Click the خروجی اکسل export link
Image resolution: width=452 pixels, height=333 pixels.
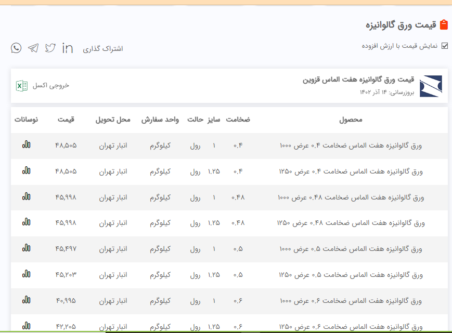click(x=51, y=86)
